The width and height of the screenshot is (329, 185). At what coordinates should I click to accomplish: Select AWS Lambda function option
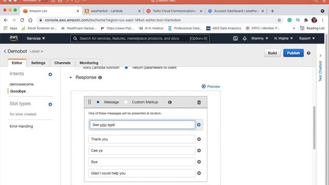click(x=77, y=68)
